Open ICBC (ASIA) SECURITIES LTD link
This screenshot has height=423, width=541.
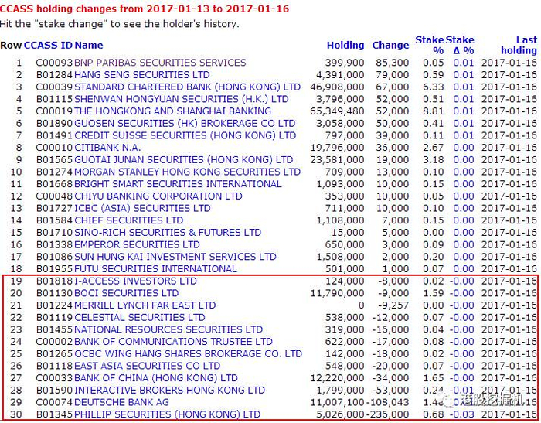click(142, 208)
